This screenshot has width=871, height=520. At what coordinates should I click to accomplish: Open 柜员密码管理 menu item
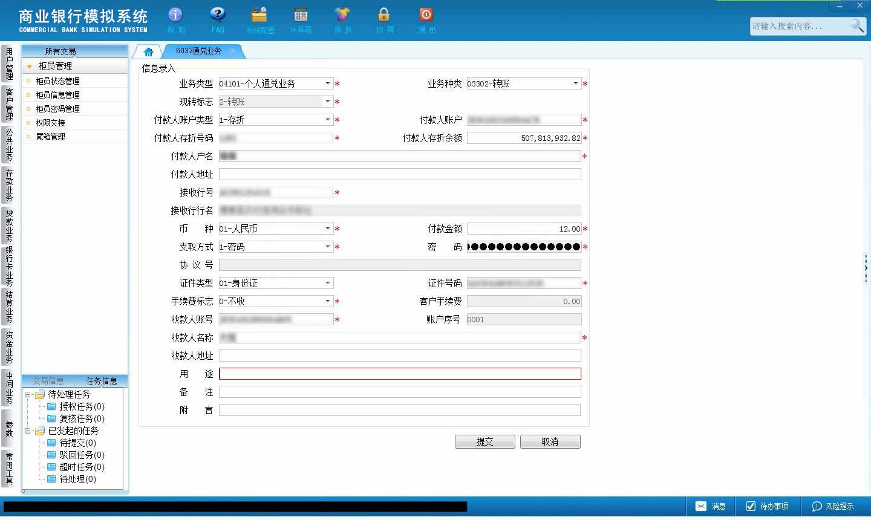(x=57, y=109)
